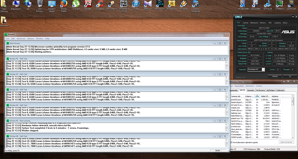Open the Mozilla Firefox desktop shortcut

[64, 4]
